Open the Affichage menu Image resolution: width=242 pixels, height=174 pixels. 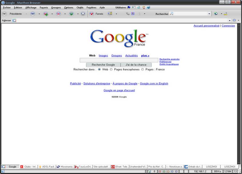click(x=31, y=8)
